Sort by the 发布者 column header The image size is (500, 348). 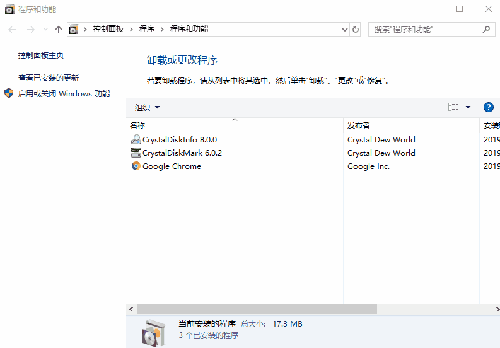(411, 125)
